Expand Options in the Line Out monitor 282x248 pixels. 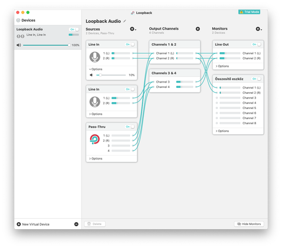[222, 66]
